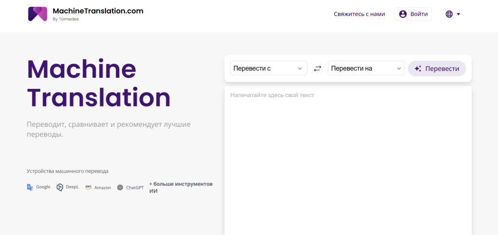Focus the "Напечатайте здесь свой текст" text area
This screenshot has width=498, height=235.
(x=348, y=155)
